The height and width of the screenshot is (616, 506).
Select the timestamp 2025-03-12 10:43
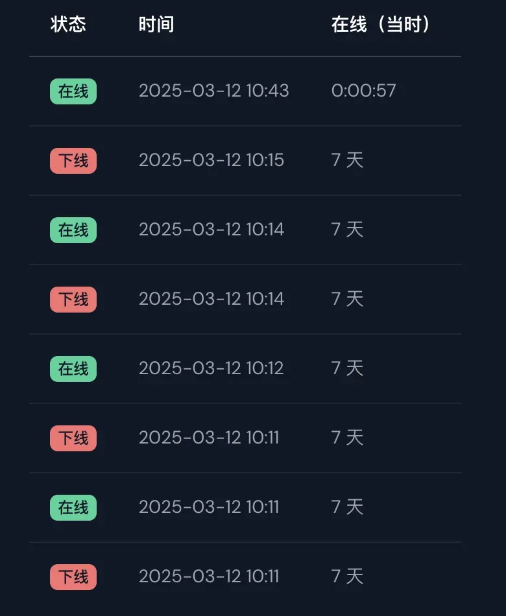click(x=214, y=91)
